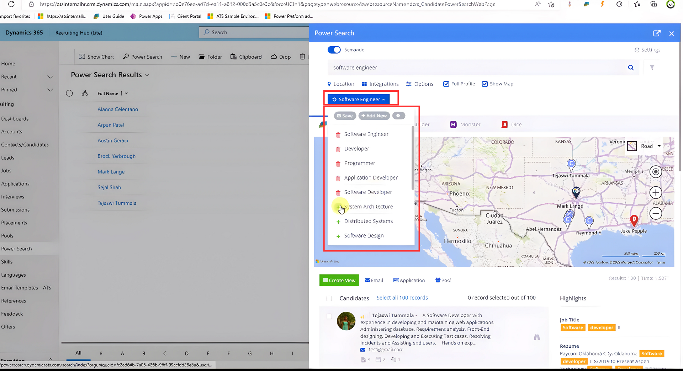683x384 pixels.
Task: Open the Clipboard command
Action: point(246,57)
